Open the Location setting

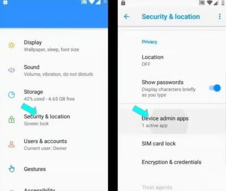coord(172,61)
